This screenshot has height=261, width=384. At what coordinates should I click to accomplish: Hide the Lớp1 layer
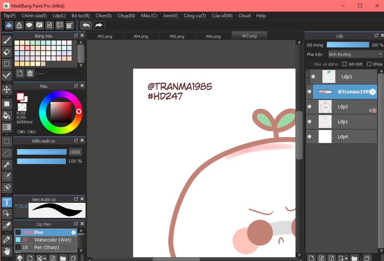tap(309, 121)
